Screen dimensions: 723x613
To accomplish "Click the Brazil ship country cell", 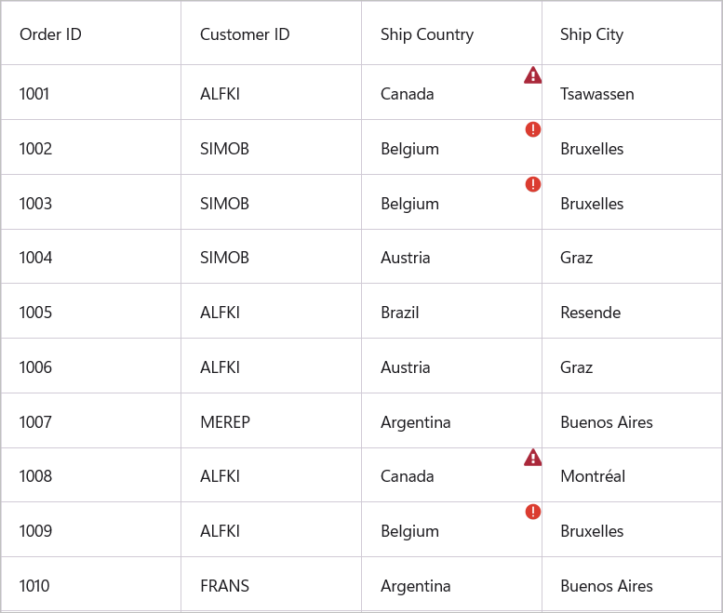I will [x=400, y=313].
